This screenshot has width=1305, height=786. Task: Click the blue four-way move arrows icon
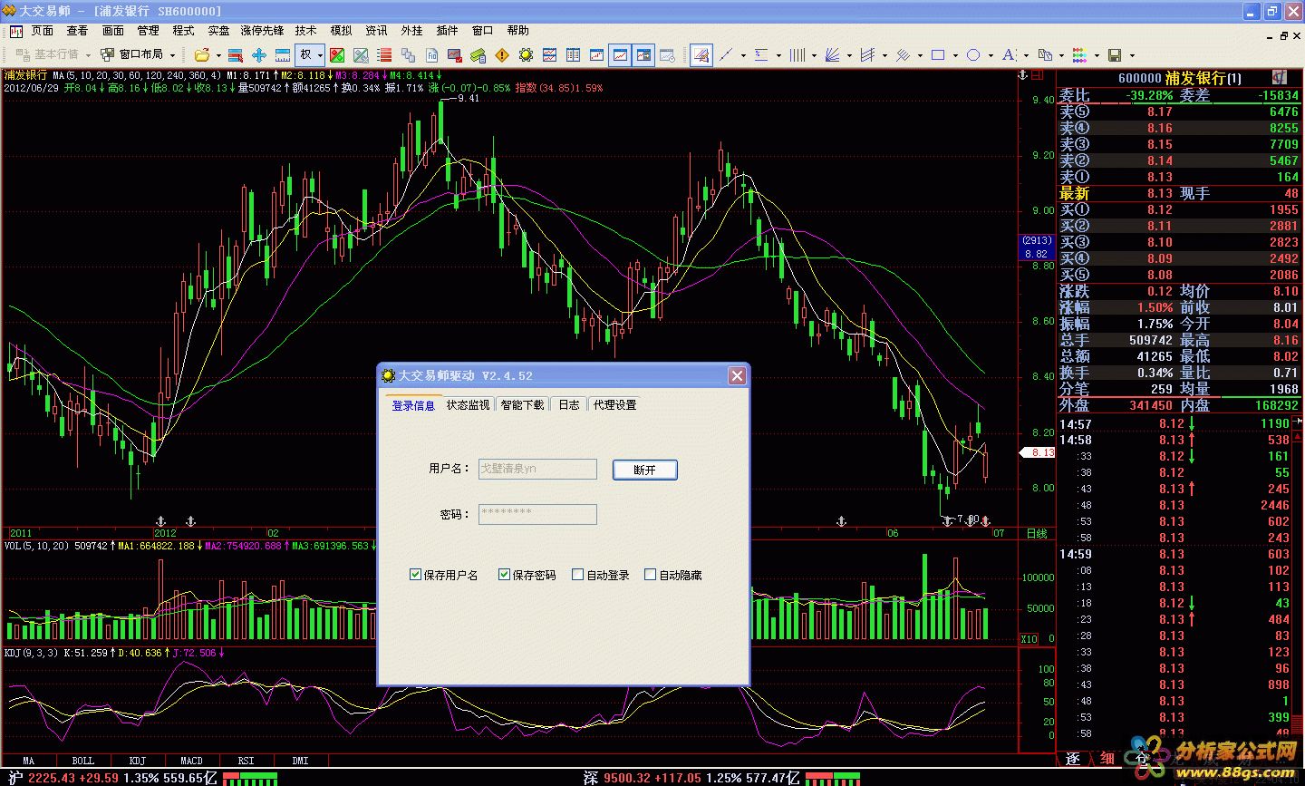tap(259, 55)
